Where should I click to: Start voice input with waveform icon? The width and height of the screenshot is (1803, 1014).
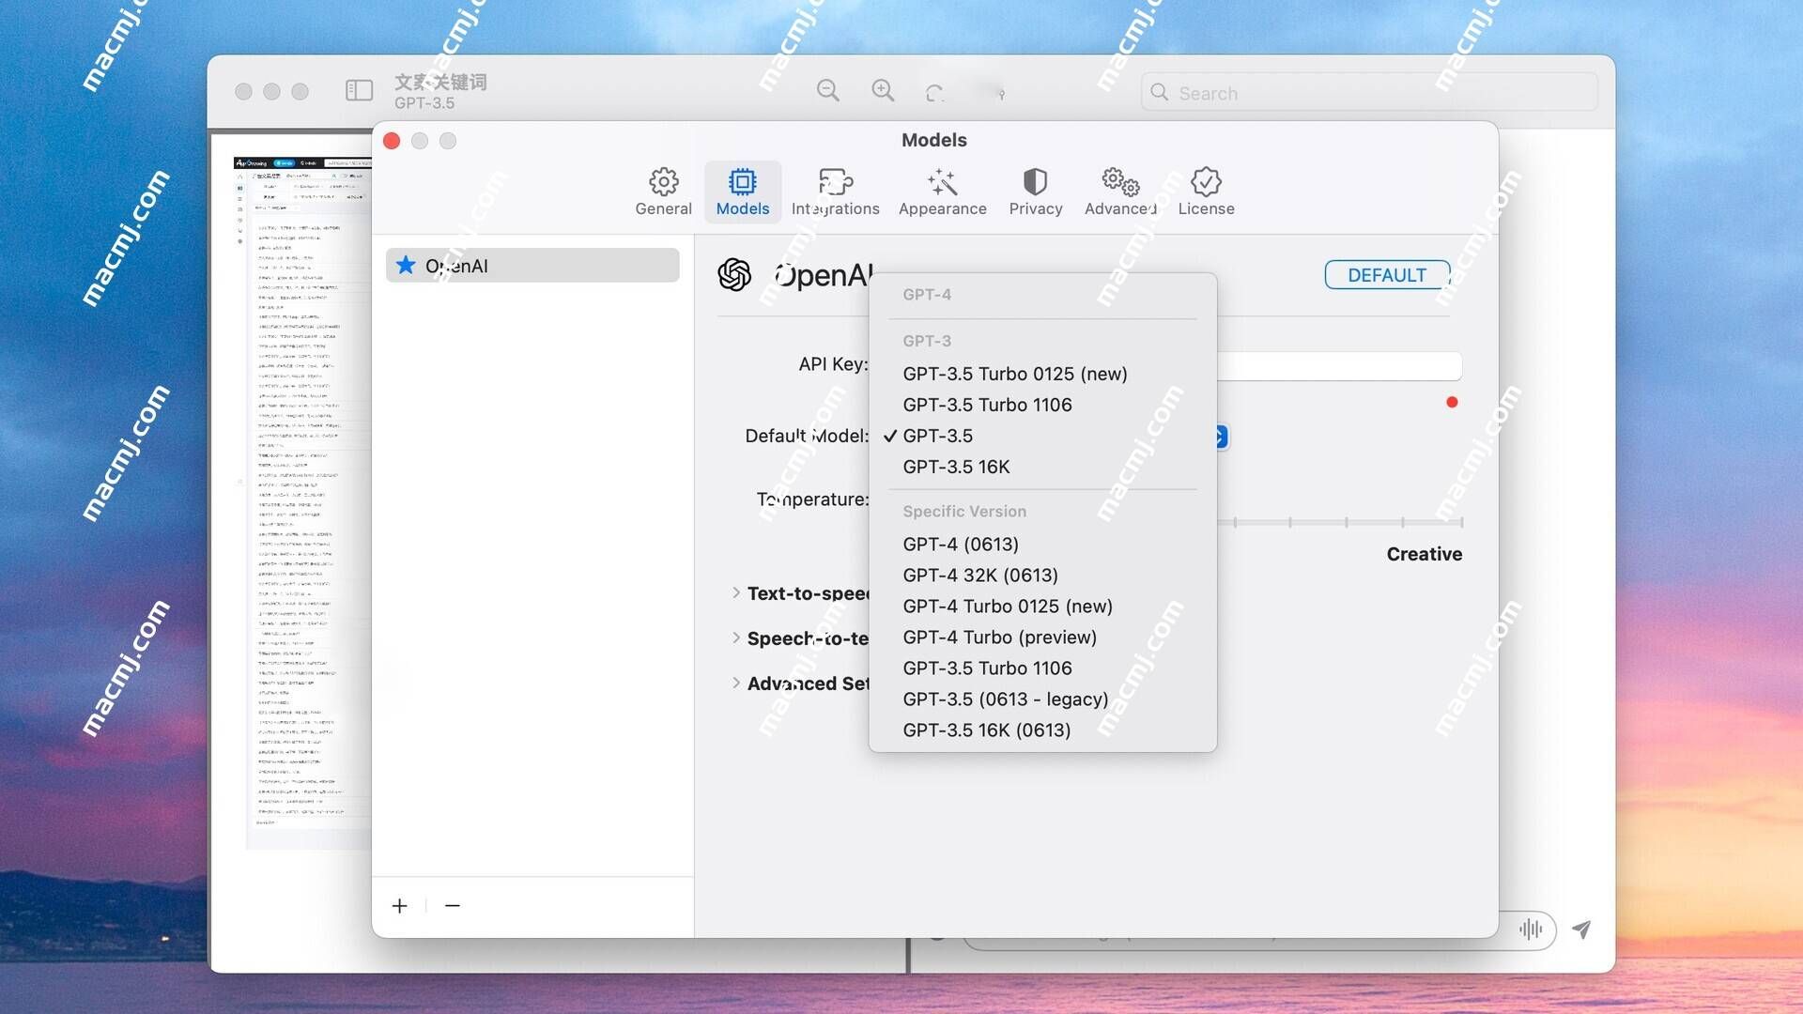[x=1531, y=929]
